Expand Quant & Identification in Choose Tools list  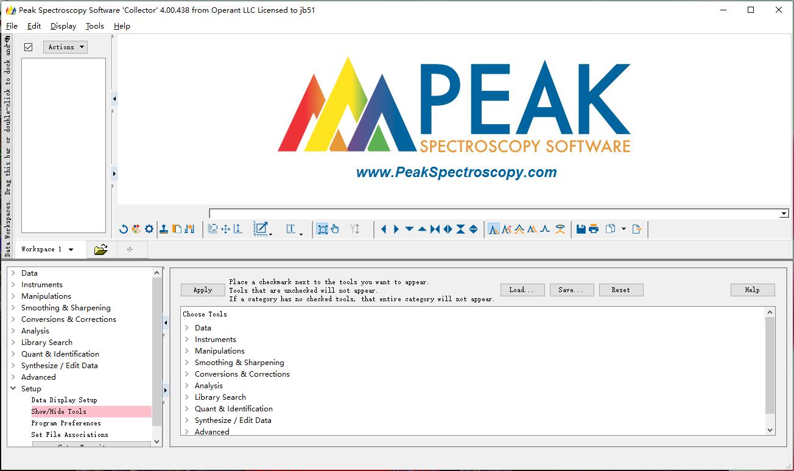click(x=187, y=409)
